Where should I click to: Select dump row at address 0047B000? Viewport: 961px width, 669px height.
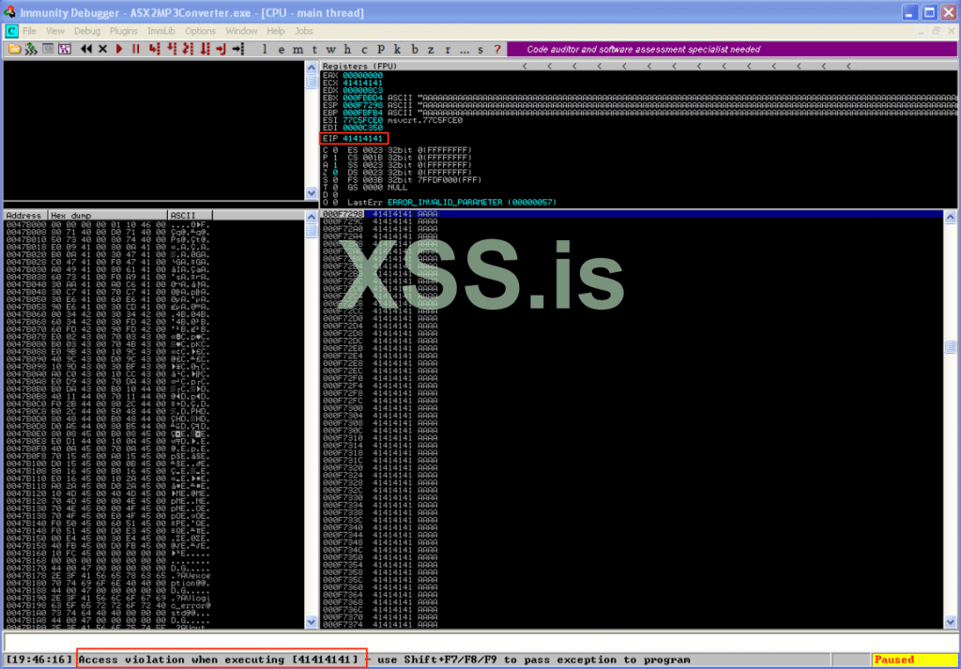click(x=109, y=225)
